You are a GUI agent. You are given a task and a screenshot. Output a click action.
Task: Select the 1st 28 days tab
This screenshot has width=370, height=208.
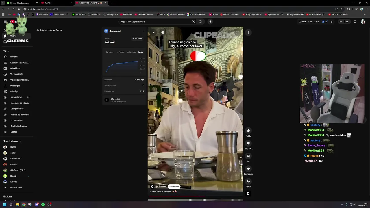pyautogui.click(x=131, y=52)
